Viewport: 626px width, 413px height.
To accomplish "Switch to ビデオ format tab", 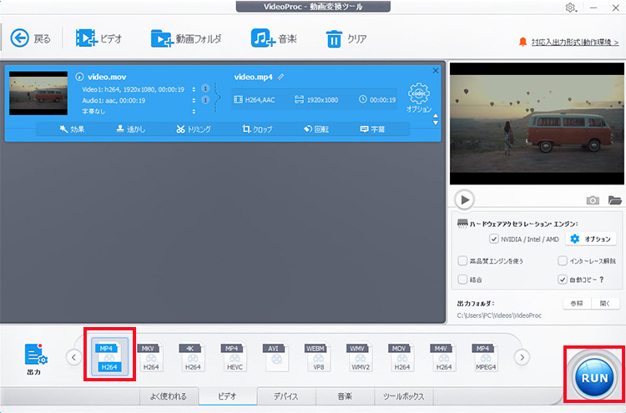I will coord(228,396).
